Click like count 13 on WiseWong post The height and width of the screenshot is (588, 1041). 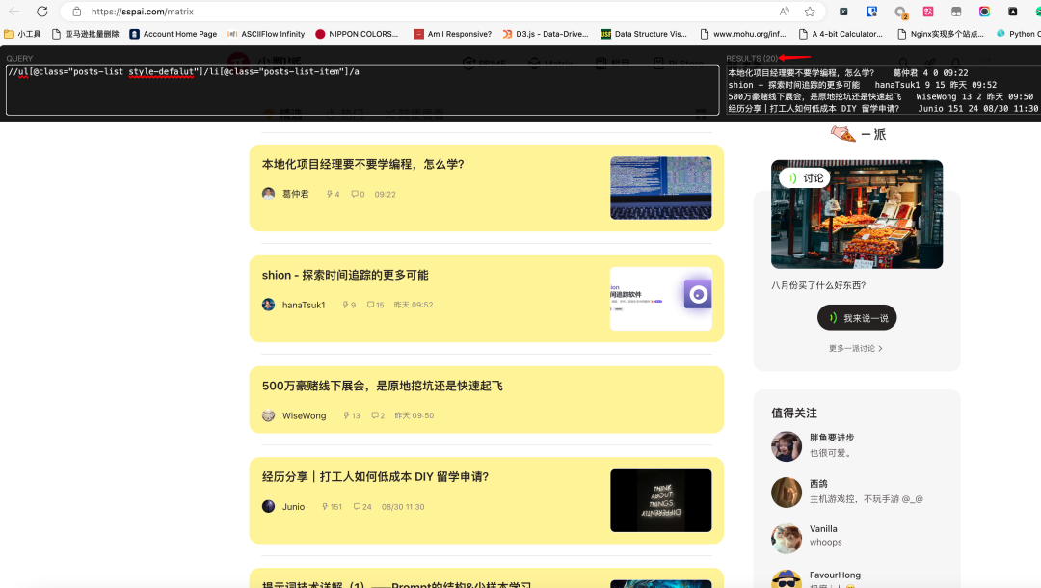[351, 415]
